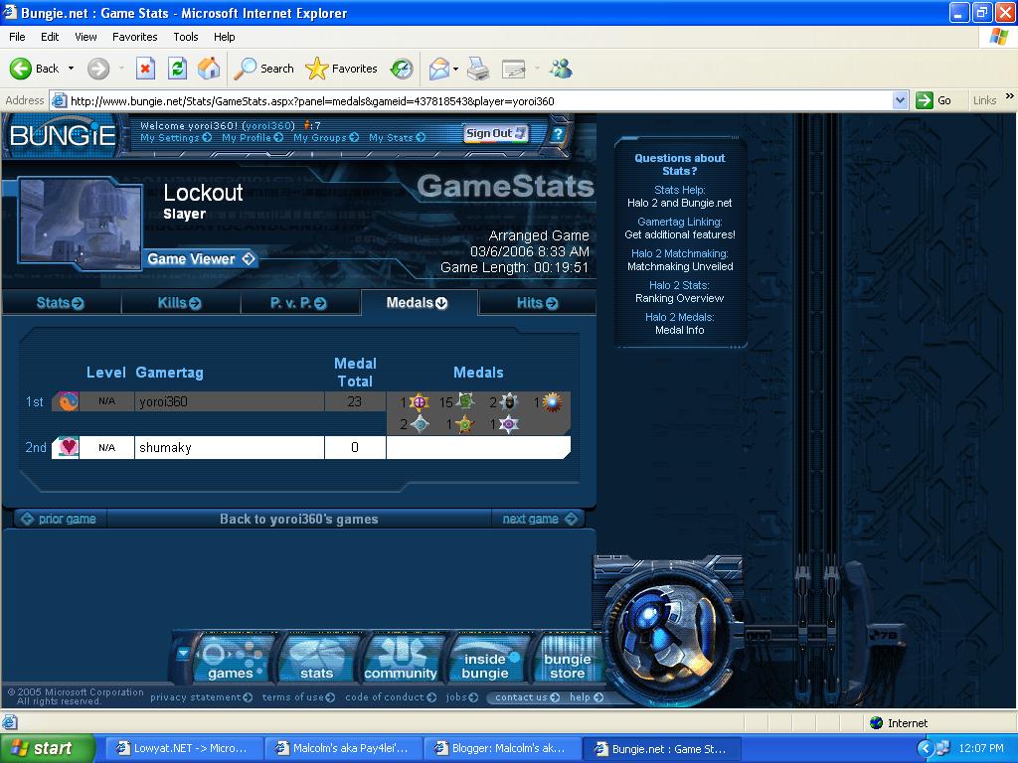Go to the next game link
Screen dimensions: 1018x763
click(x=539, y=519)
